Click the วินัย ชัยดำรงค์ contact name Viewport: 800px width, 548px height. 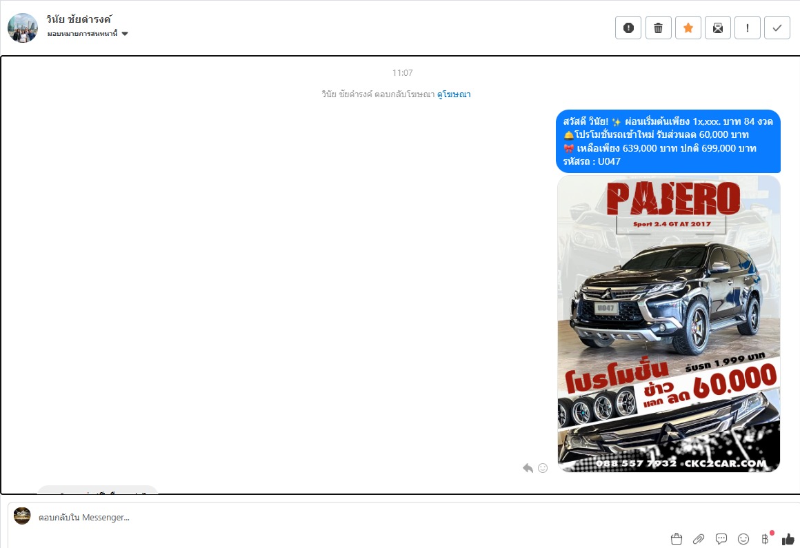pos(79,19)
